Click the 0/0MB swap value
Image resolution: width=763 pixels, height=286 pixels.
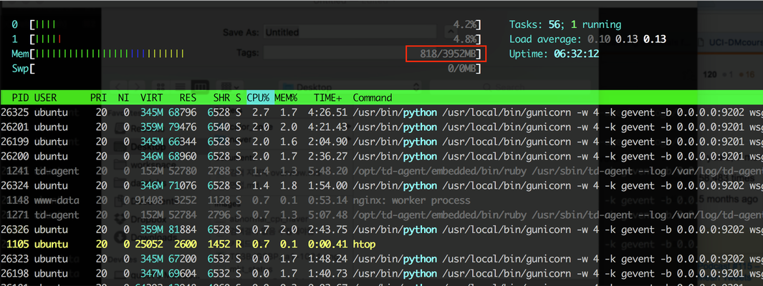[462, 69]
